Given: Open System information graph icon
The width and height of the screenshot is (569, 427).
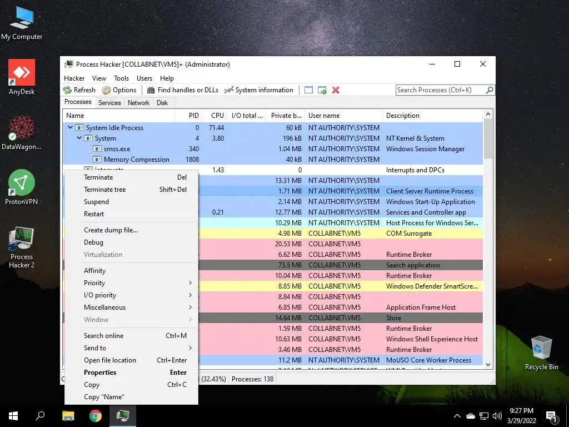Looking at the screenshot, I should pyautogui.click(x=228, y=90).
